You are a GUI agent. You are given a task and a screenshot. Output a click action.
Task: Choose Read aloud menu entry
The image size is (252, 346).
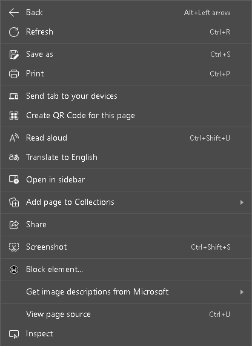(126, 138)
